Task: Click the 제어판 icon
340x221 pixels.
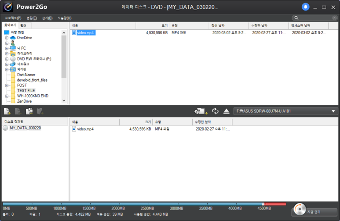Action: point(13,69)
